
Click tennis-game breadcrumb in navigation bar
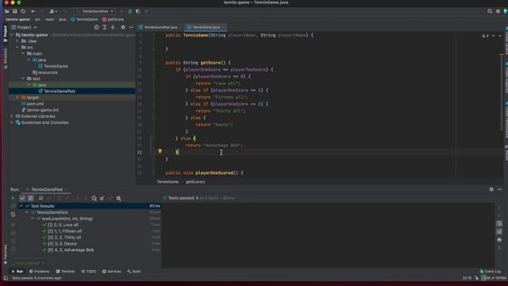click(17, 19)
